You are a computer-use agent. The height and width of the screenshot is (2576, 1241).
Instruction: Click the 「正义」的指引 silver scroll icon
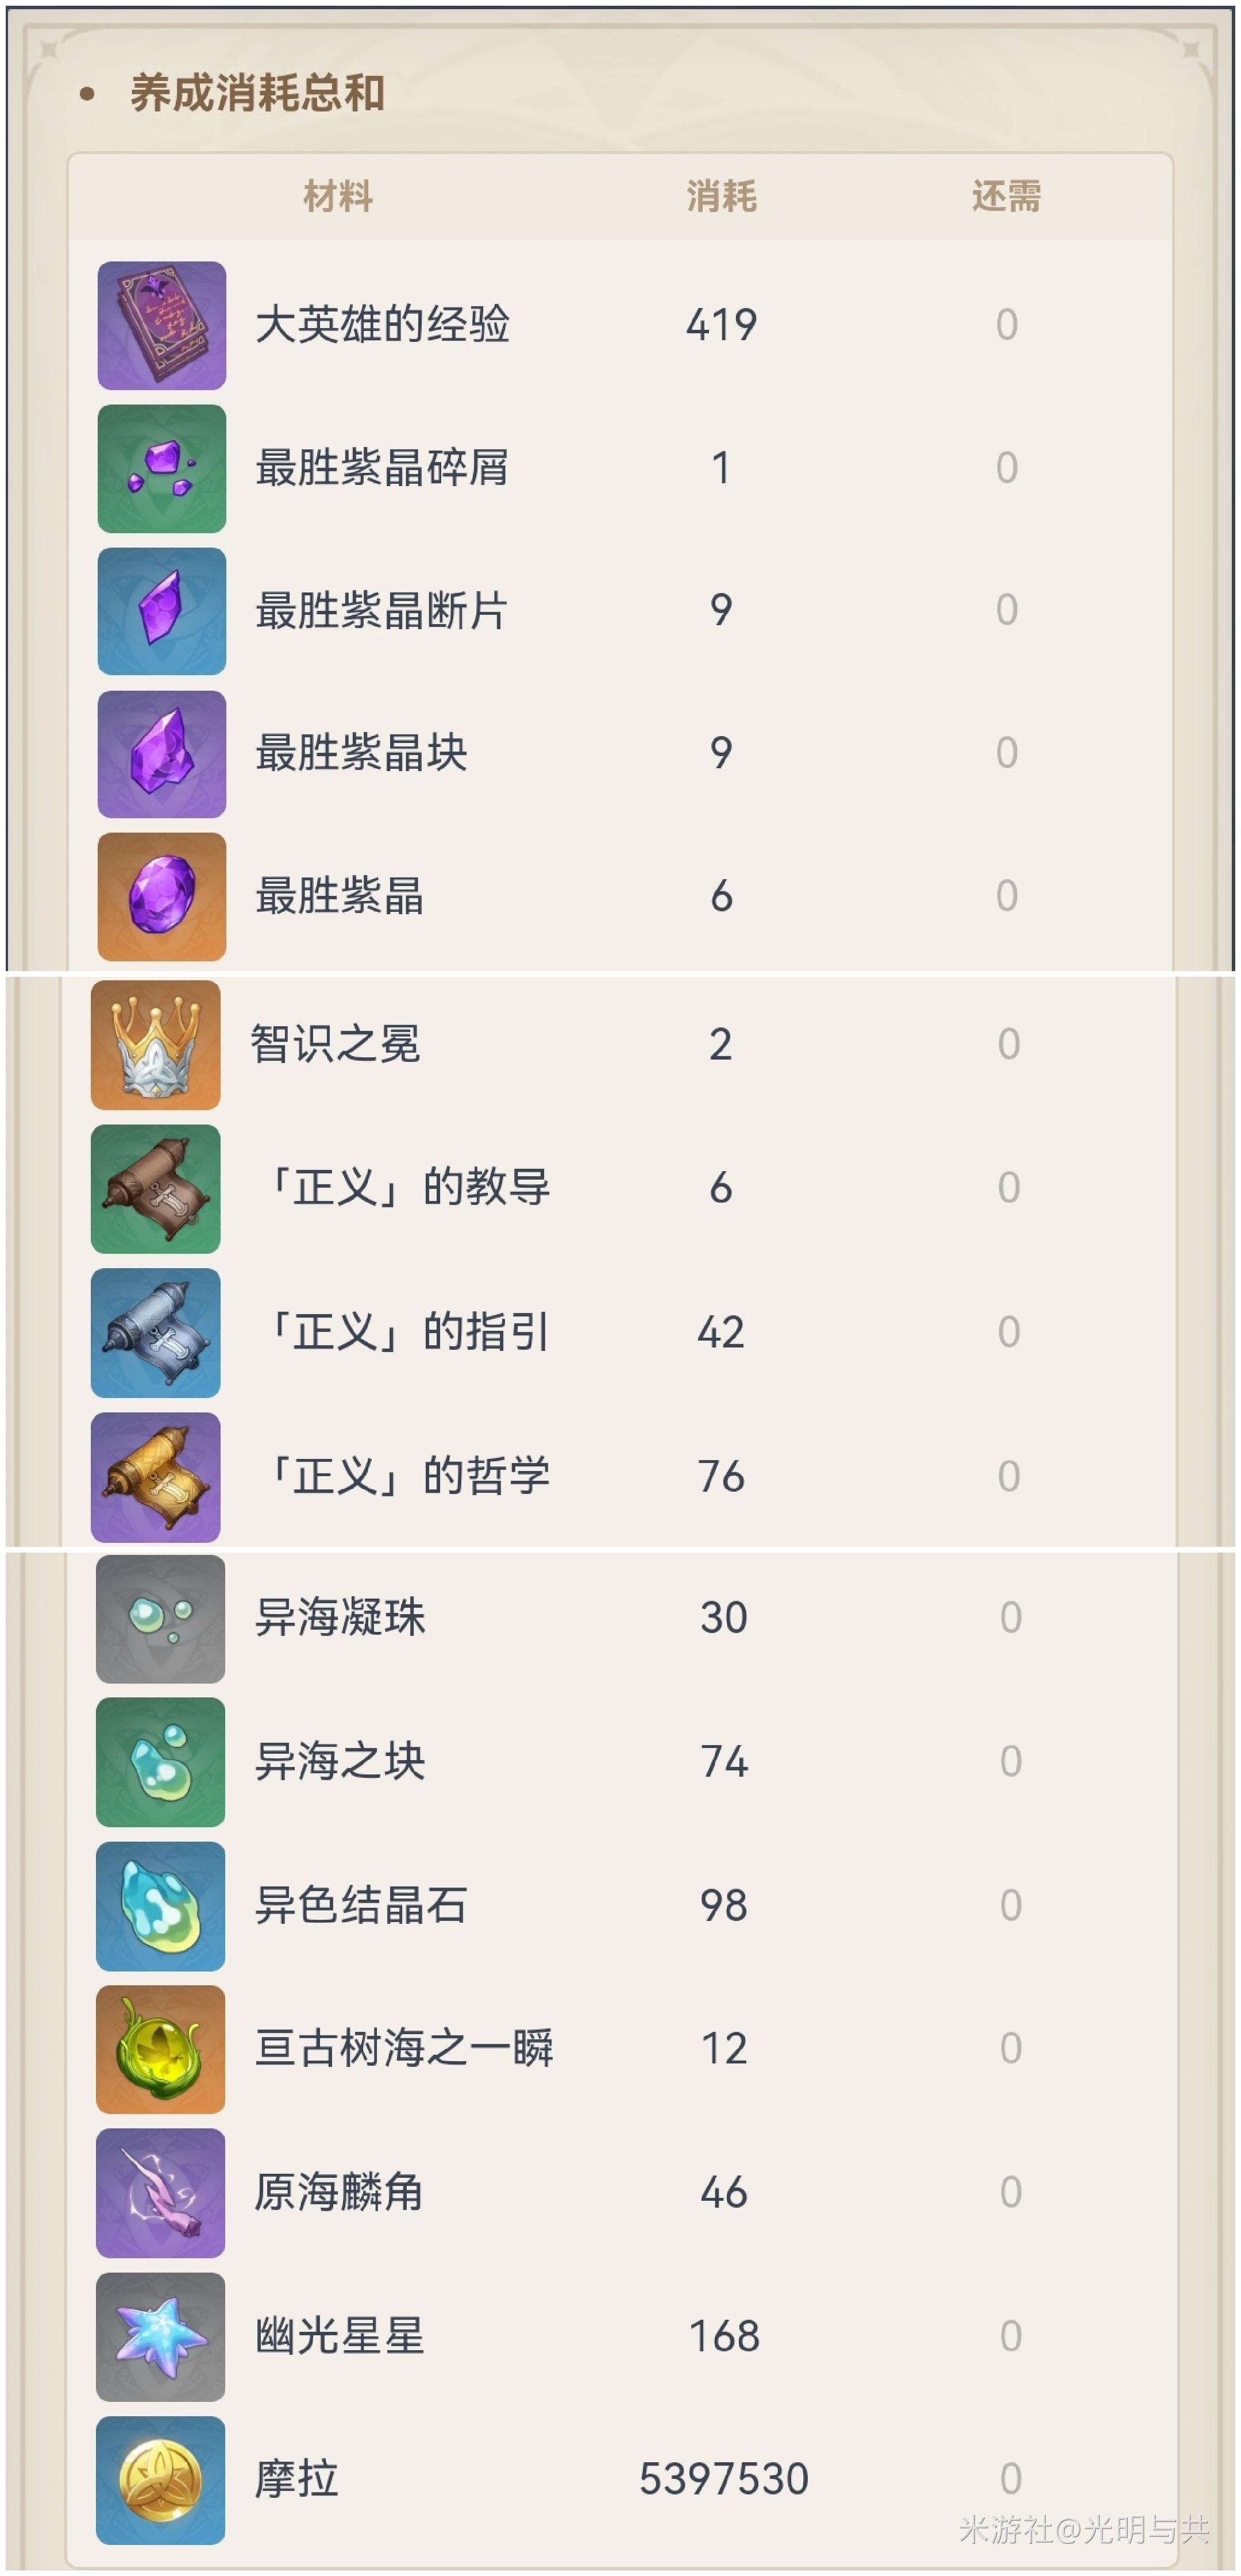tap(156, 1333)
